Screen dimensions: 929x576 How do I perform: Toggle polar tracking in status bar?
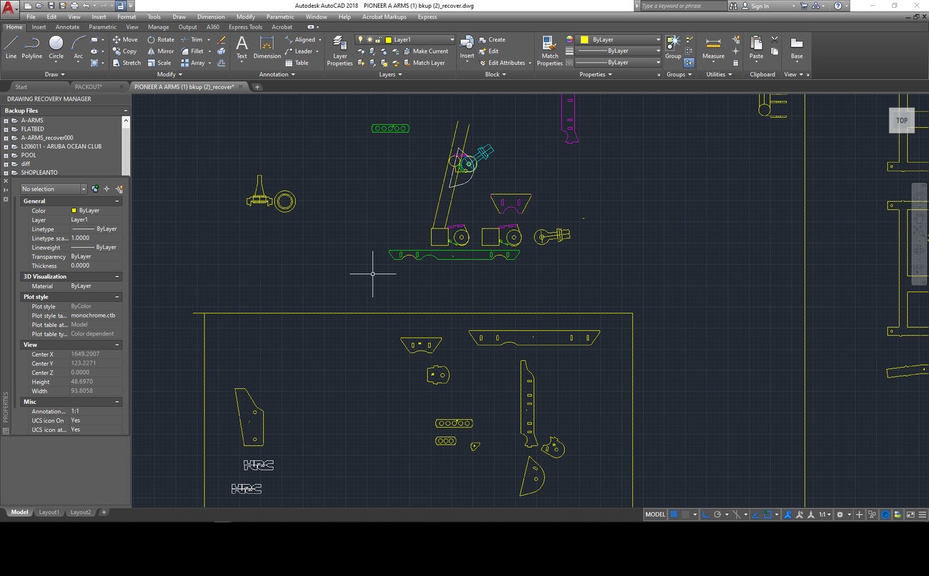point(717,514)
